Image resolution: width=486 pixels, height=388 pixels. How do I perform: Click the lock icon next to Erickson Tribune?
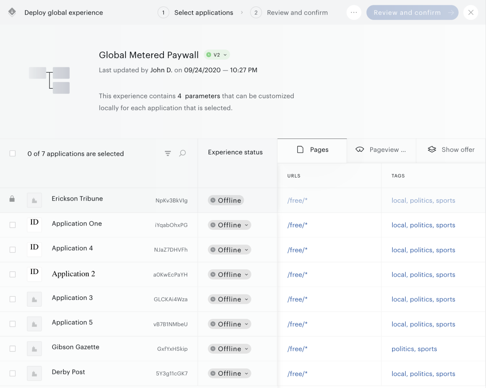[12, 199]
